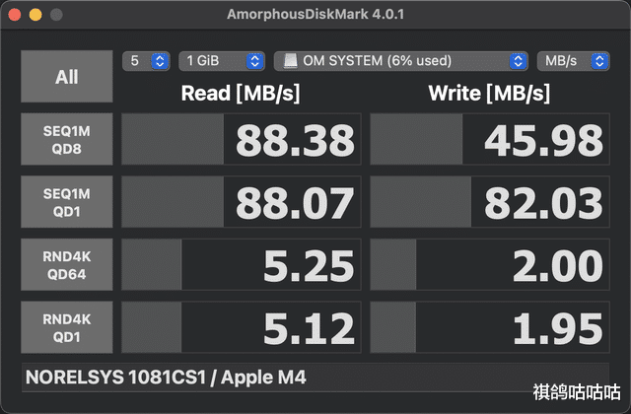Image resolution: width=631 pixels, height=414 pixels.
Task: Open the 1 GiB test size dropdown
Action: click(222, 61)
